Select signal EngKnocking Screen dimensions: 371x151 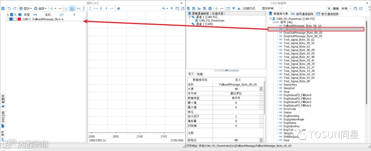(291, 116)
